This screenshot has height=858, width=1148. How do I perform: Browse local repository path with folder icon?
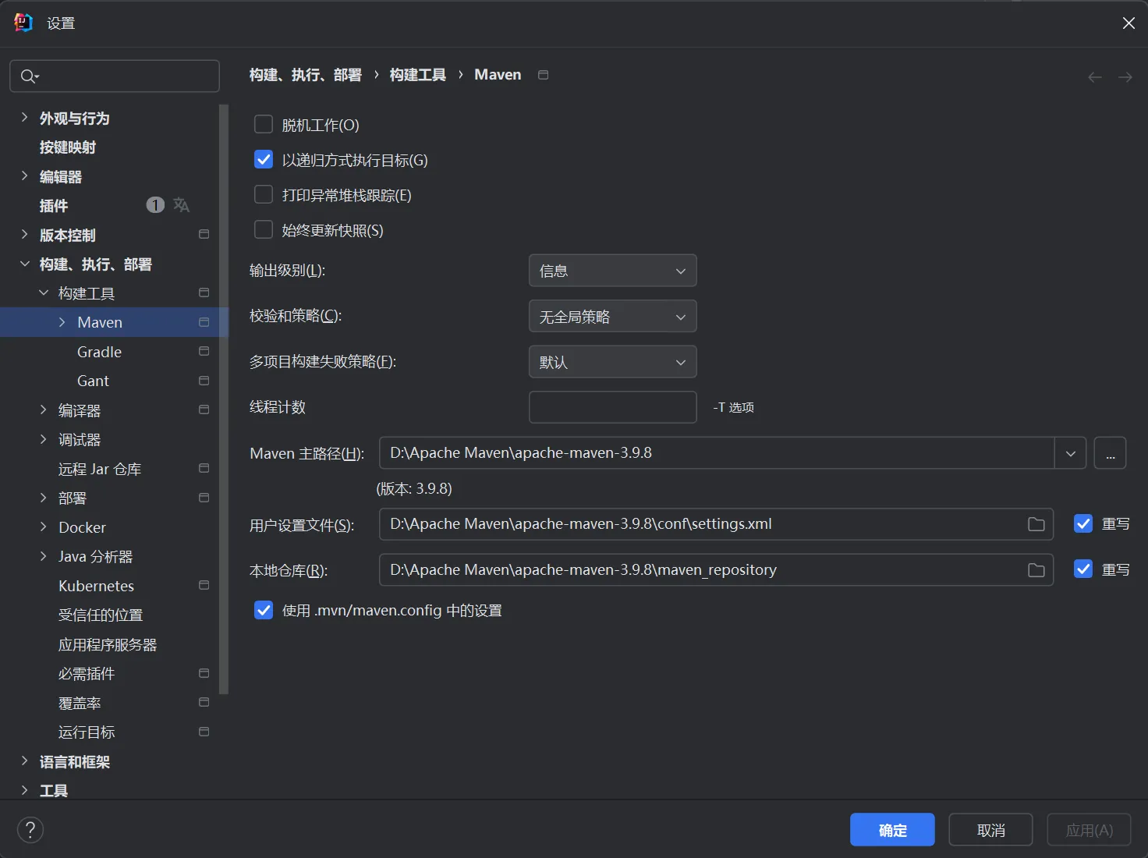click(1036, 569)
